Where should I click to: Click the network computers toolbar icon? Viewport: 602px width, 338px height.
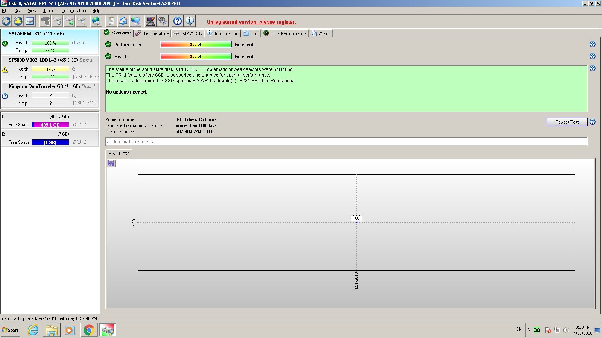click(135, 21)
